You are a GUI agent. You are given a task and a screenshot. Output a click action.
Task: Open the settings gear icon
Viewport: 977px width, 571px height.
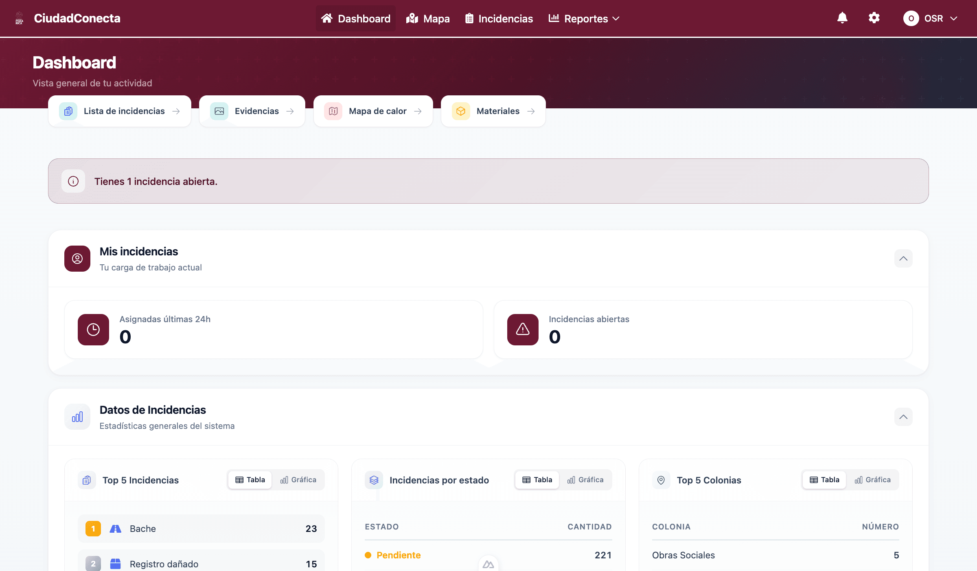(874, 18)
